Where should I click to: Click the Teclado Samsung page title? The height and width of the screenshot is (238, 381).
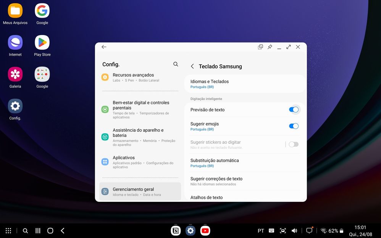click(220, 66)
